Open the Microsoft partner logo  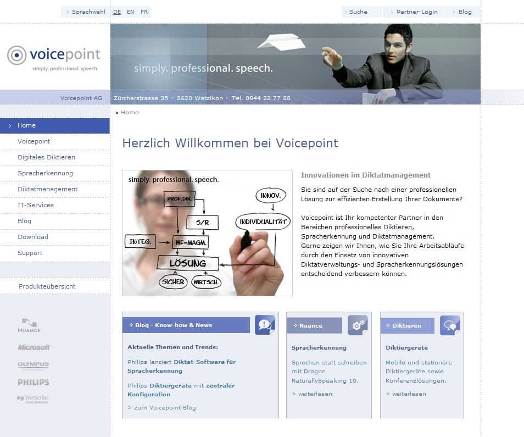click(x=34, y=347)
